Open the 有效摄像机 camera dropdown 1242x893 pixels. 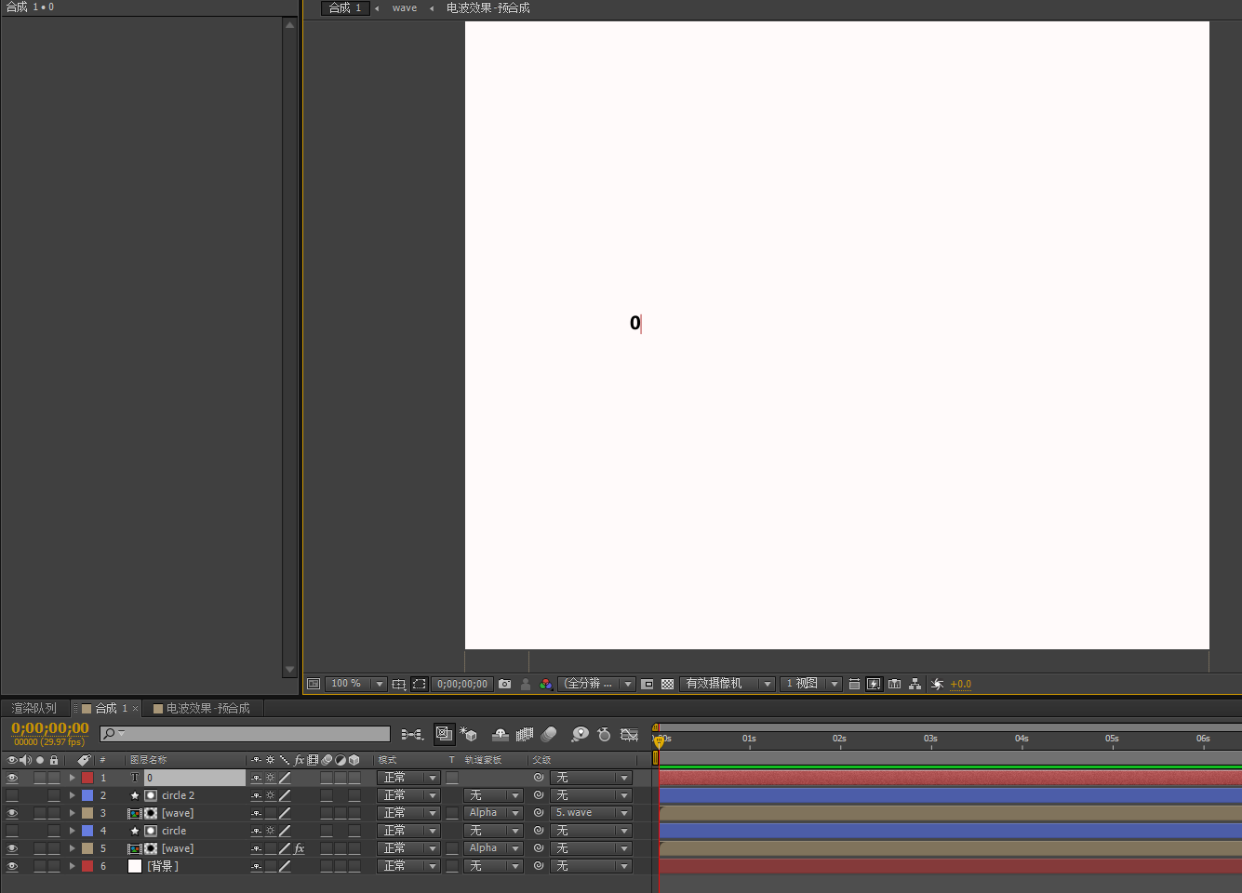(x=728, y=684)
